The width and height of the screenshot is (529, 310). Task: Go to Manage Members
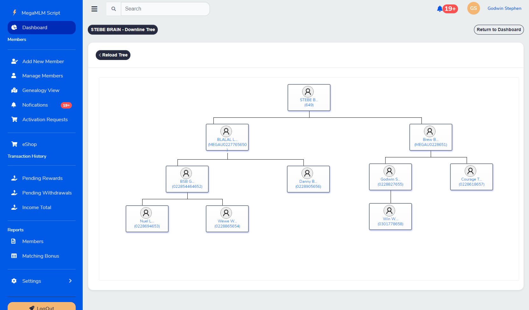42,76
